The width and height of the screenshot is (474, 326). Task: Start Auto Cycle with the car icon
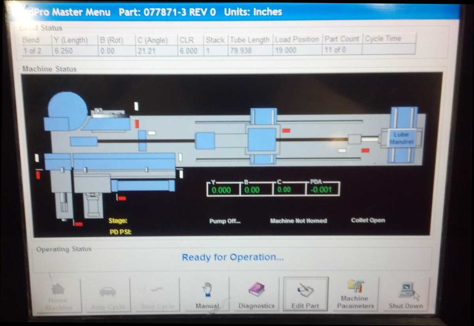pos(107,292)
